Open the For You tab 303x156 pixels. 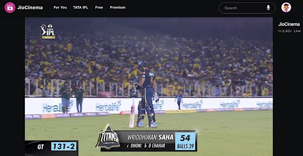tap(60, 8)
